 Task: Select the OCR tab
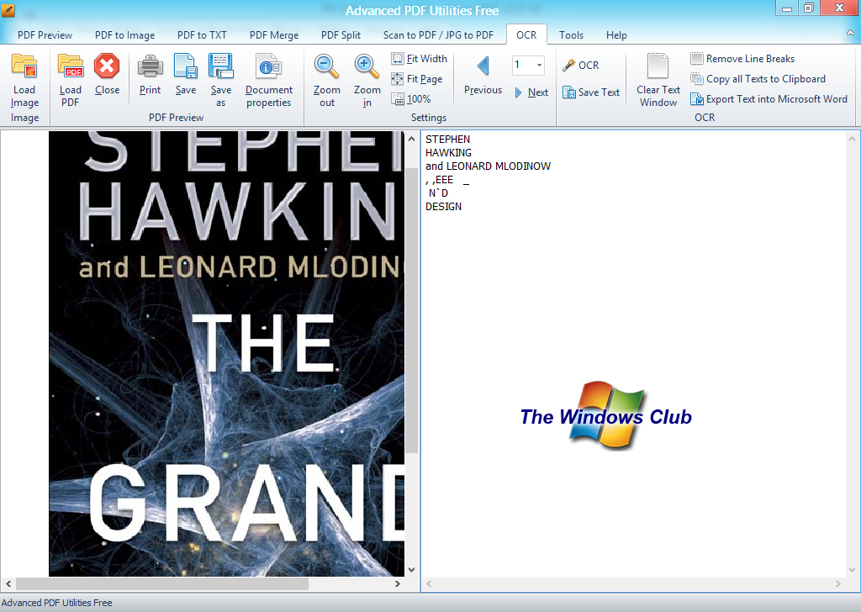[526, 35]
